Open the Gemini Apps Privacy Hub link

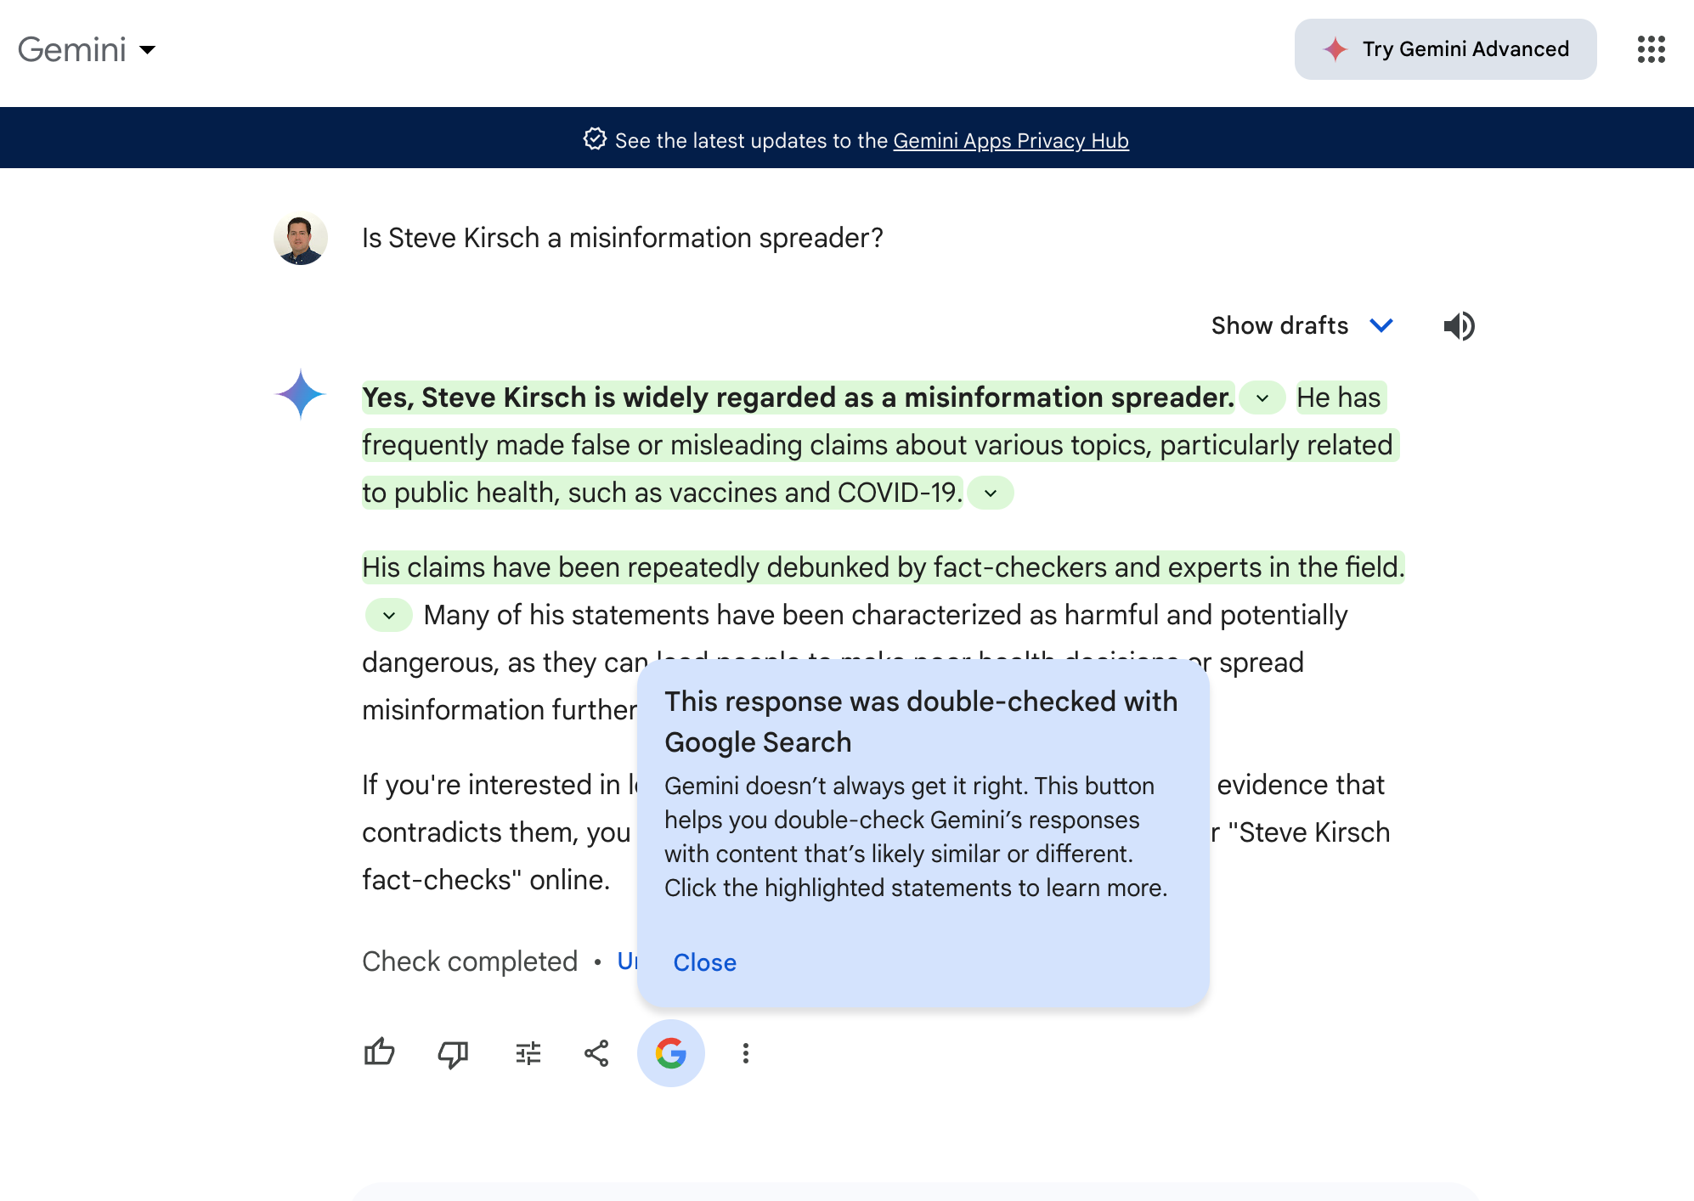(1010, 141)
